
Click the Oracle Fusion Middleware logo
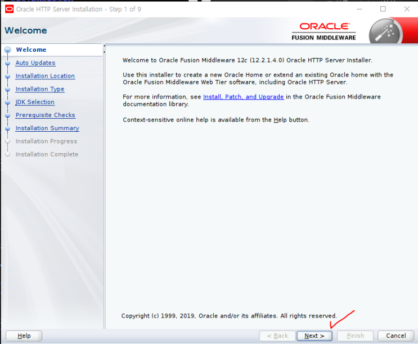pyautogui.click(x=324, y=32)
